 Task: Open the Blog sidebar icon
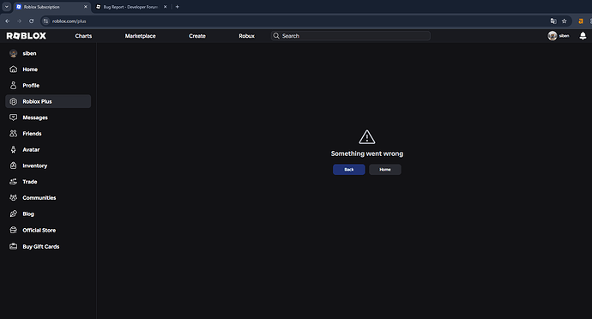(x=13, y=214)
